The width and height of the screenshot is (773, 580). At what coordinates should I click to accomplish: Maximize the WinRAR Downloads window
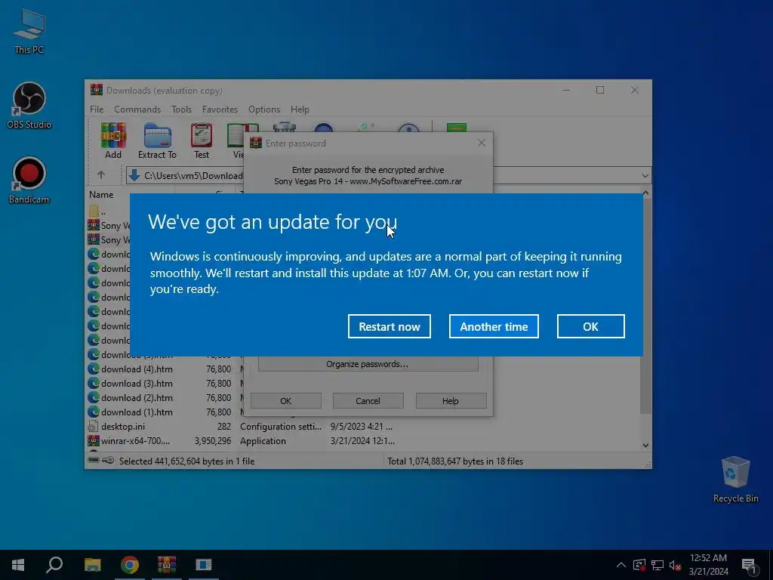[600, 90]
